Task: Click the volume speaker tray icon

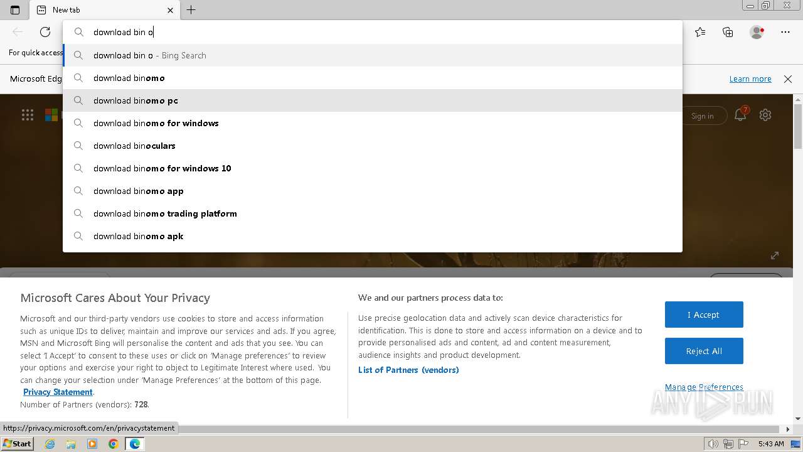Action: click(713, 444)
